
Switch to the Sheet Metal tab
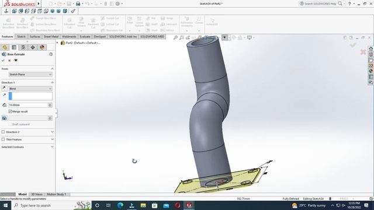click(x=51, y=37)
